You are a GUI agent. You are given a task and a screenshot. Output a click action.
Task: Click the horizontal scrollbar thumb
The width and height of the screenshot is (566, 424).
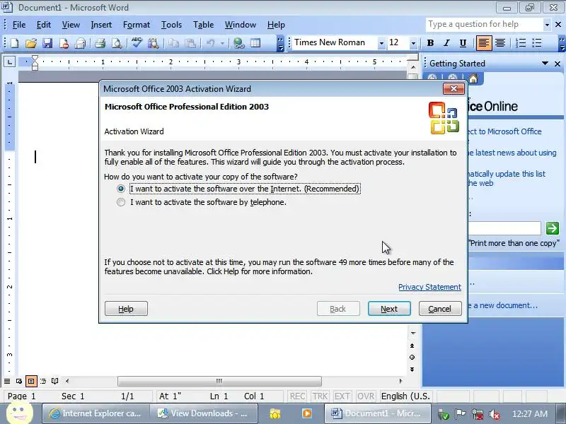pos(219,381)
